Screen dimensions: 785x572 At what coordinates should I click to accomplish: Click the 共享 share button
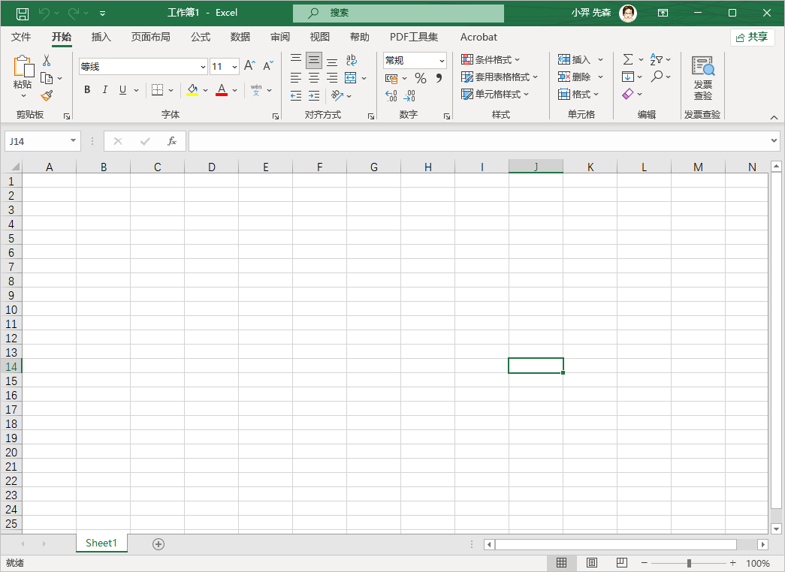(x=752, y=37)
